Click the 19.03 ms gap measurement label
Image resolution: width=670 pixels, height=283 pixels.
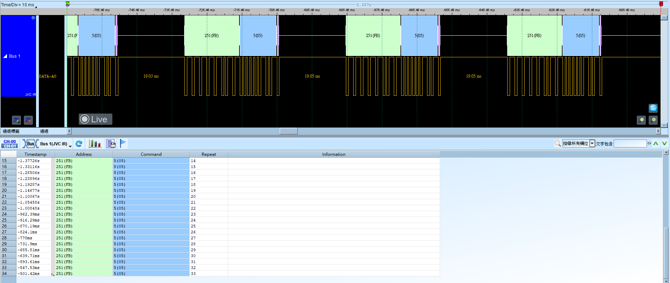(x=151, y=76)
